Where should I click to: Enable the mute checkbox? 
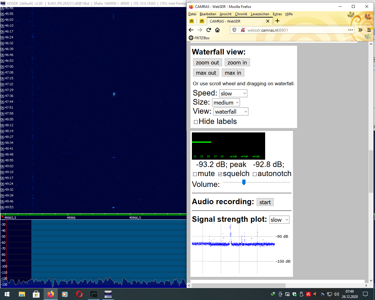pos(195,174)
